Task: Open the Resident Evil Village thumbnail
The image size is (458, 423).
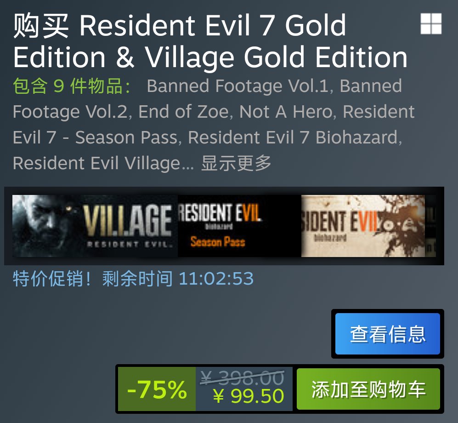Action: pos(95,226)
